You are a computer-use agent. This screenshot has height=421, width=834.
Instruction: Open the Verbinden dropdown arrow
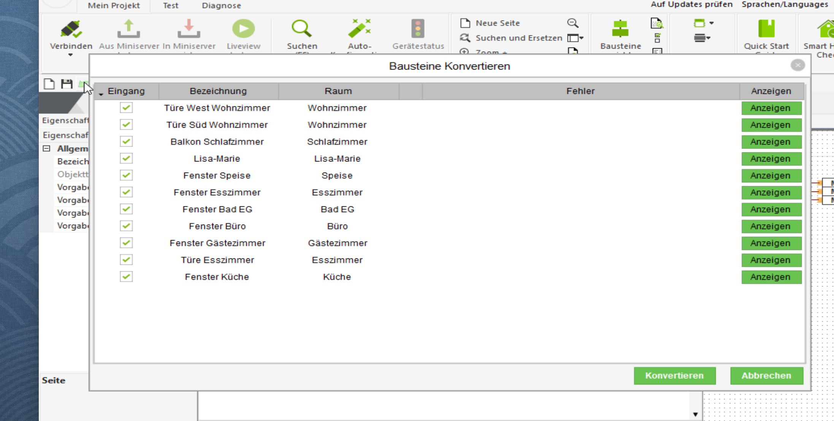(70, 55)
